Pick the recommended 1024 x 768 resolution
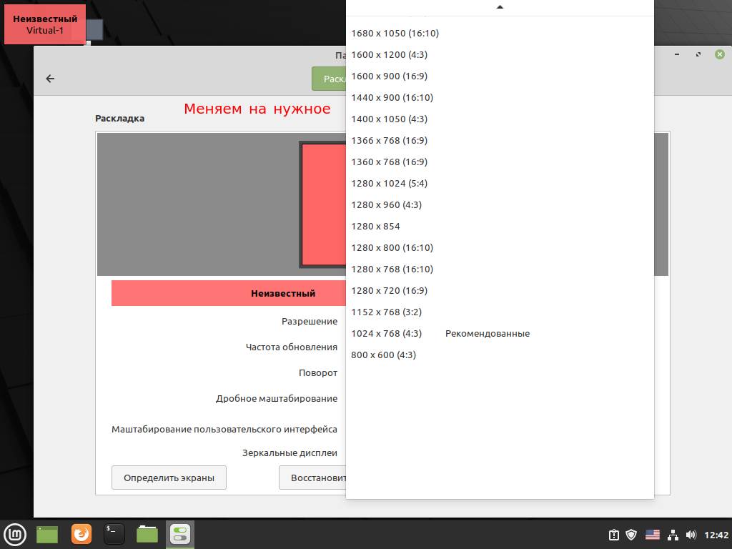Viewport: 732px width, 549px height. 387,333
